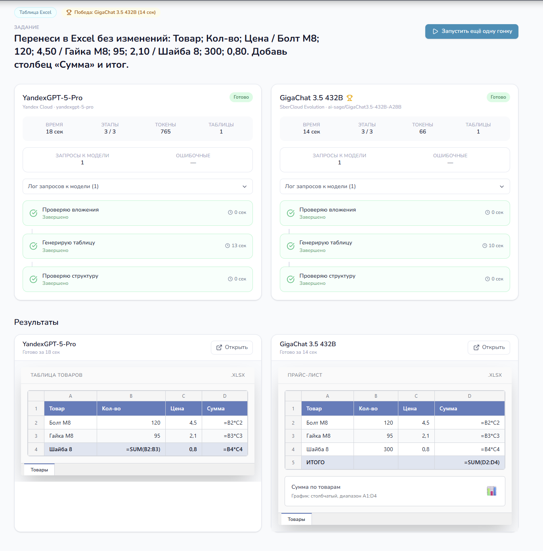Click YandexGPT check icon for Проверяю структуру
The height and width of the screenshot is (551, 543).
34,279
